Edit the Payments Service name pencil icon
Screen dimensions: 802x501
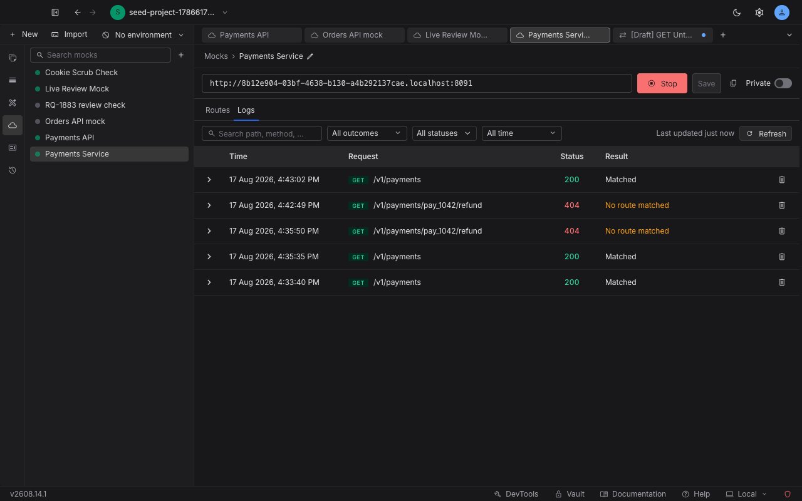(310, 56)
